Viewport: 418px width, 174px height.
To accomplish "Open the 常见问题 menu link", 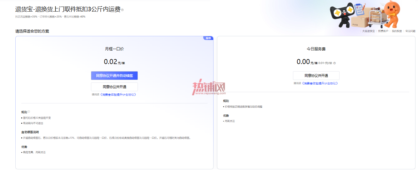I will (410, 31).
